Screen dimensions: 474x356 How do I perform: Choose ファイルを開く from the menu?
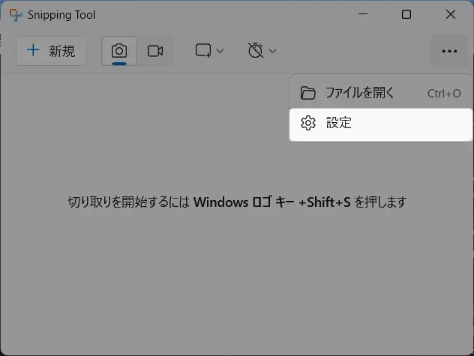(381, 93)
